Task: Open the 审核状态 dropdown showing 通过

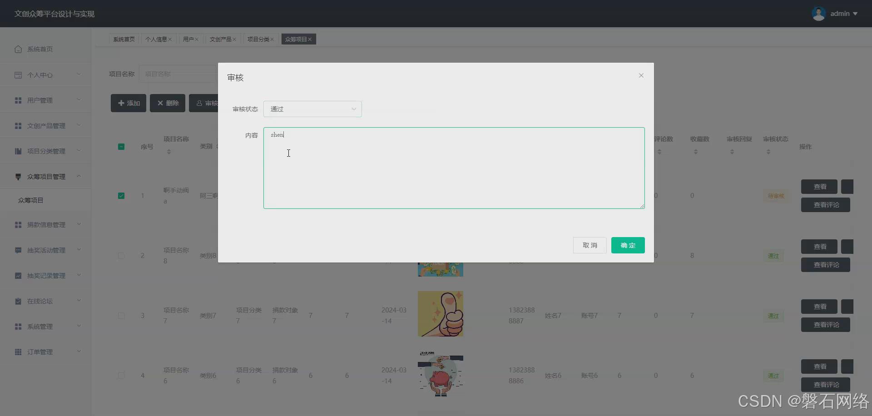Action: coord(312,109)
